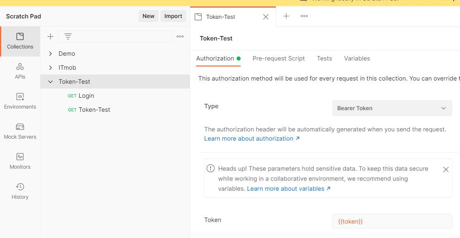Screen dimensions: 460x238
Task: Switch to the Variables tab
Action: click(x=357, y=58)
